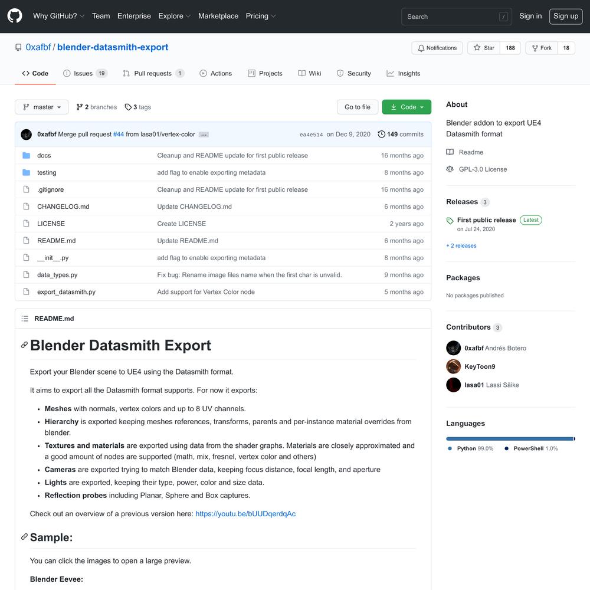
Task: Click the data_types.py file icon
Action: [x=26, y=275]
